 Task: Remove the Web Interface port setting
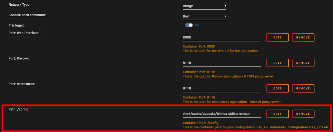pyautogui.click(x=303, y=37)
